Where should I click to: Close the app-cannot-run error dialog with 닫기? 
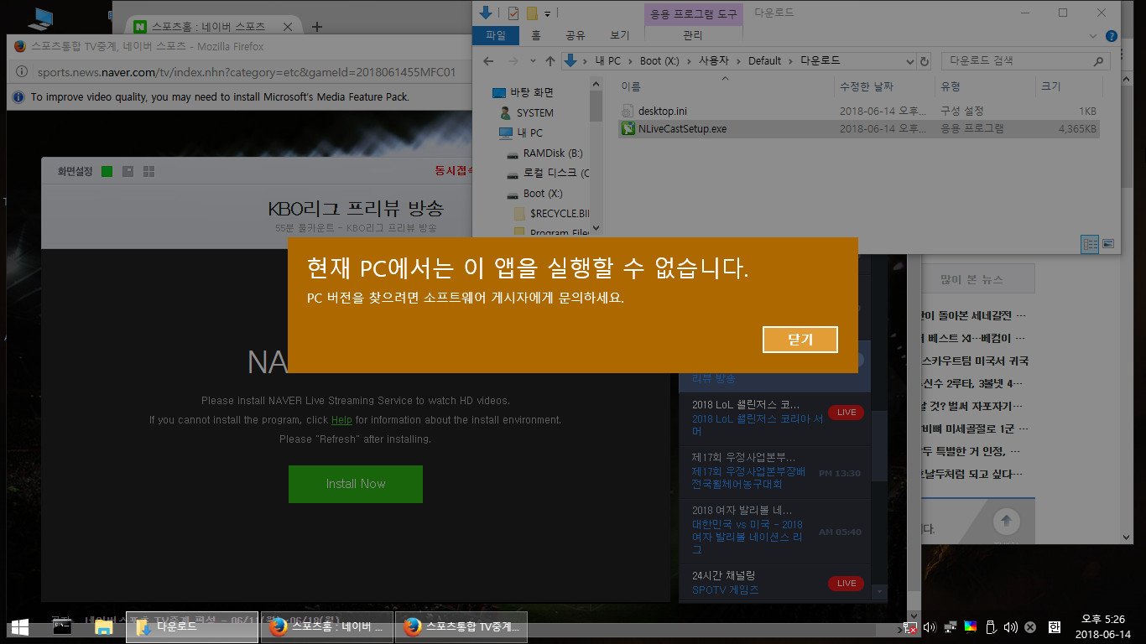[x=800, y=340]
